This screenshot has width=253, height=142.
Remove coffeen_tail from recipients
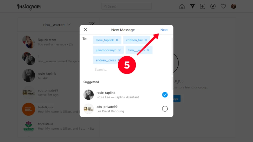[146, 40]
